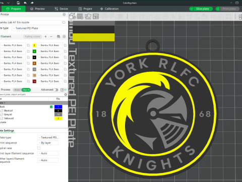Expand the File menu arrow

coord(8,3)
